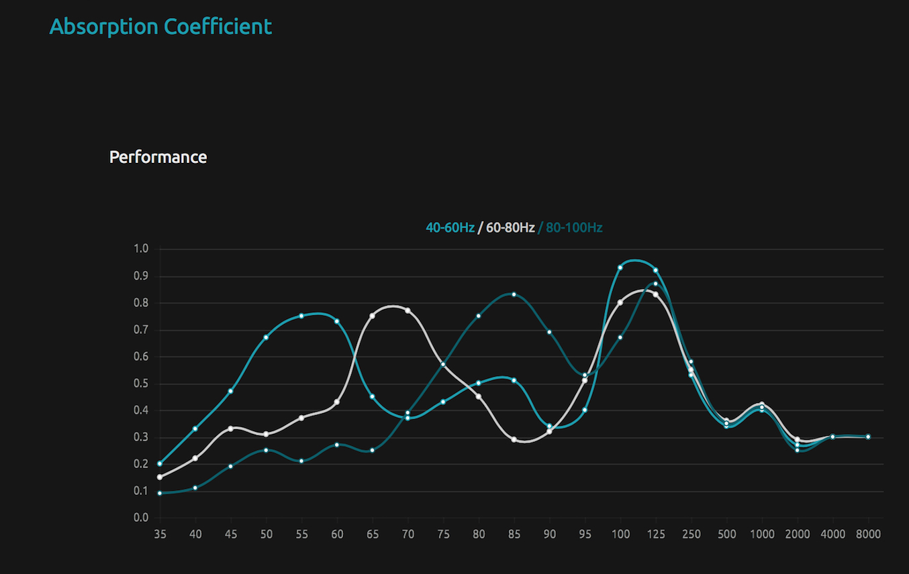Click the white 60-80Hz point at 85
Screen dimensions: 909x574
coord(514,439)
